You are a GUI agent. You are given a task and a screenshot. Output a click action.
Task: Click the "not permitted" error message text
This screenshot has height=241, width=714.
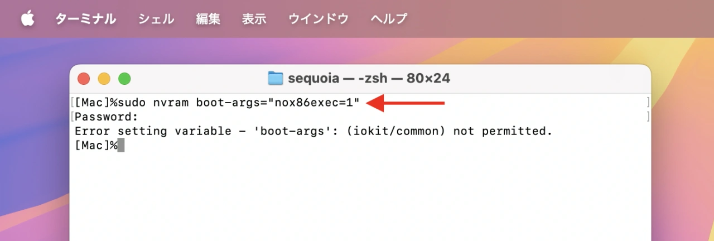[502, 132]
